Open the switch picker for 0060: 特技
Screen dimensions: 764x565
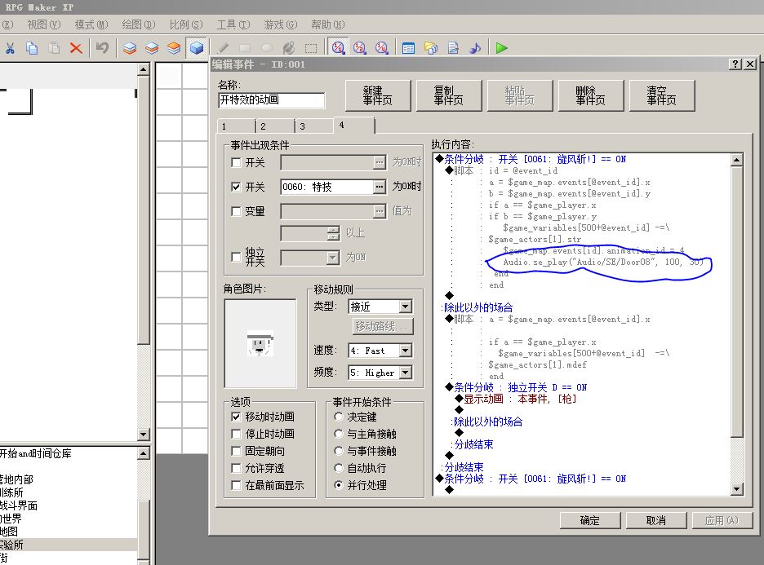(379, 187)
